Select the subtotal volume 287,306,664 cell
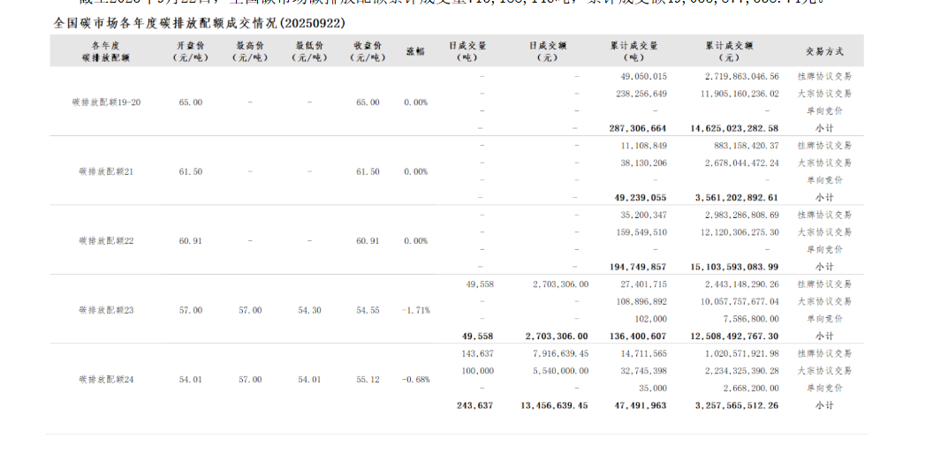The image size is (933, 454). 637,128
